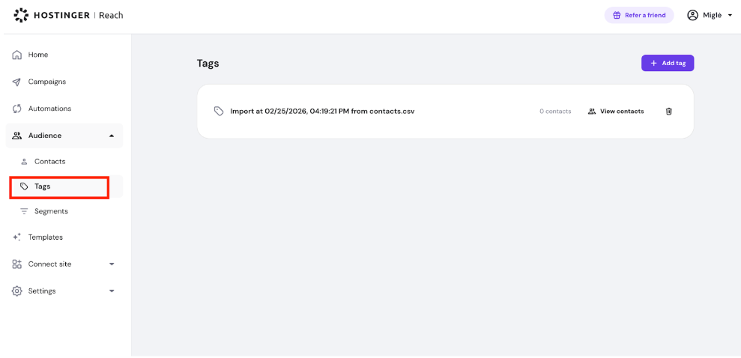Click the tag icon beside import entry
Image resolution: width=741 pixels, height=358 pixels.
click(x=219, y=112)
